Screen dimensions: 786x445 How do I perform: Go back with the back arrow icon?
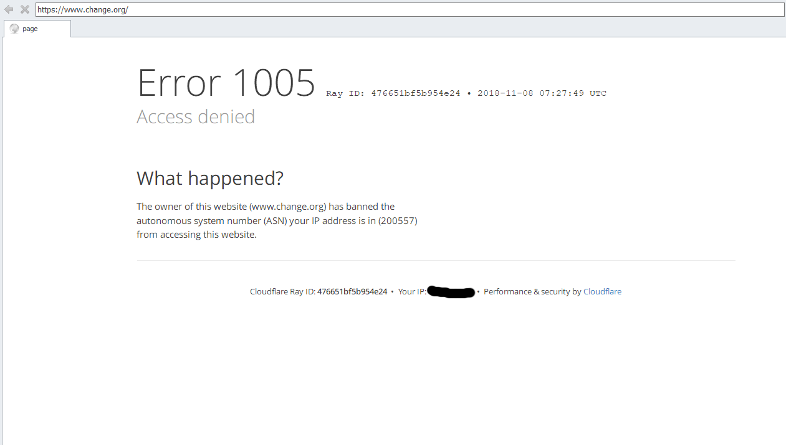coord(9,9)
